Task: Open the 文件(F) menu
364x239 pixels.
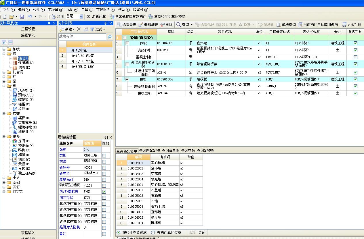Action: [9, 10]
